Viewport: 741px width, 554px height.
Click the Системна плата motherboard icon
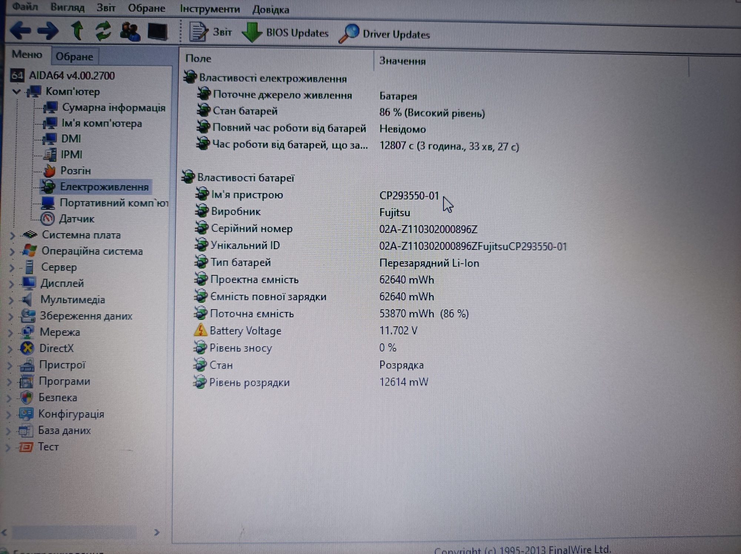point(30,235)
